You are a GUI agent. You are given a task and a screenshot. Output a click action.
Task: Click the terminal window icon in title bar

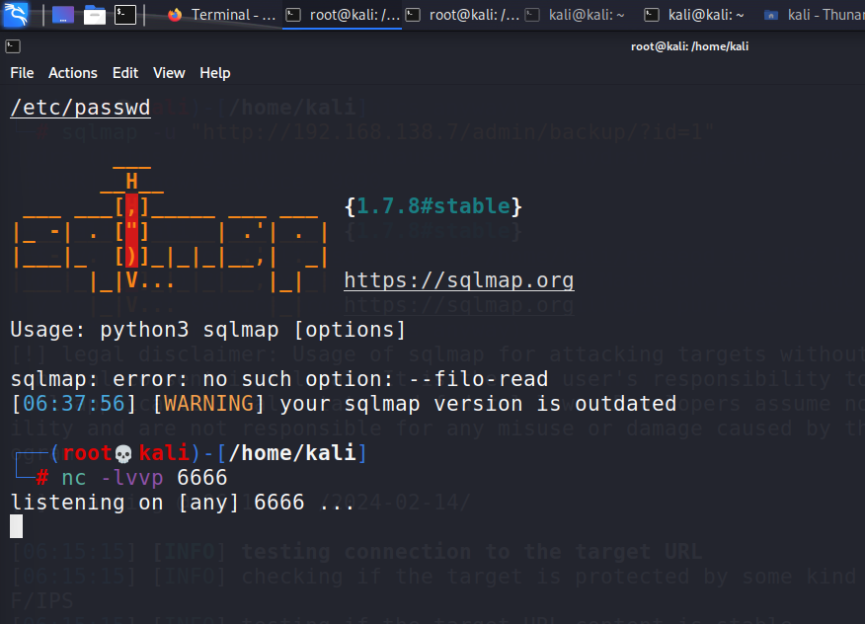(13, 46)
